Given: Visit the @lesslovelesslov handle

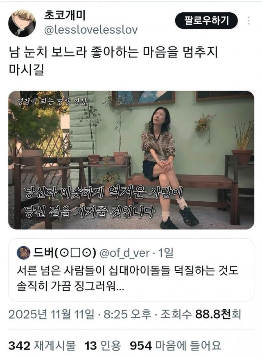Looking at the screenshot, I should coord(91,30).
